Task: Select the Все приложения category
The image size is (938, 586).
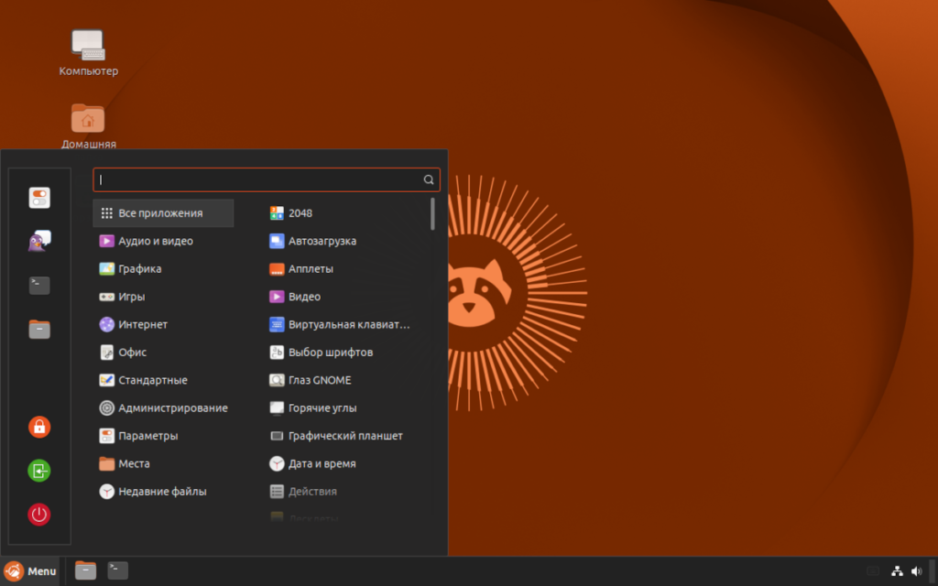Action: [x=163, y=212]
